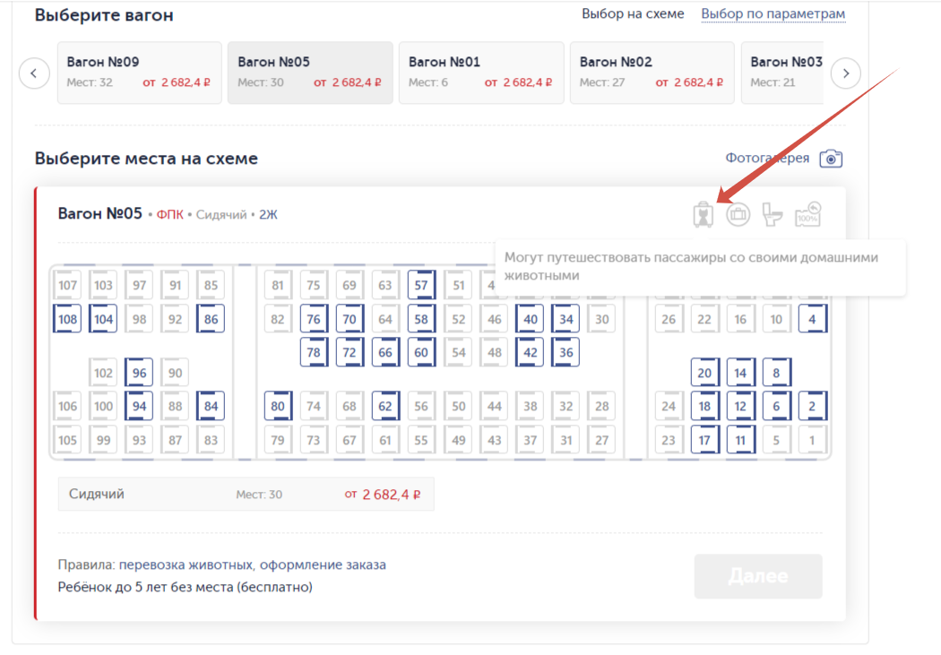Open 'Выбор по параметрам' link

click(x=773, y=14)
